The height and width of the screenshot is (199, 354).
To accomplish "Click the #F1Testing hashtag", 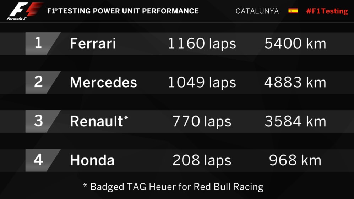I will [x=327, y=11].
